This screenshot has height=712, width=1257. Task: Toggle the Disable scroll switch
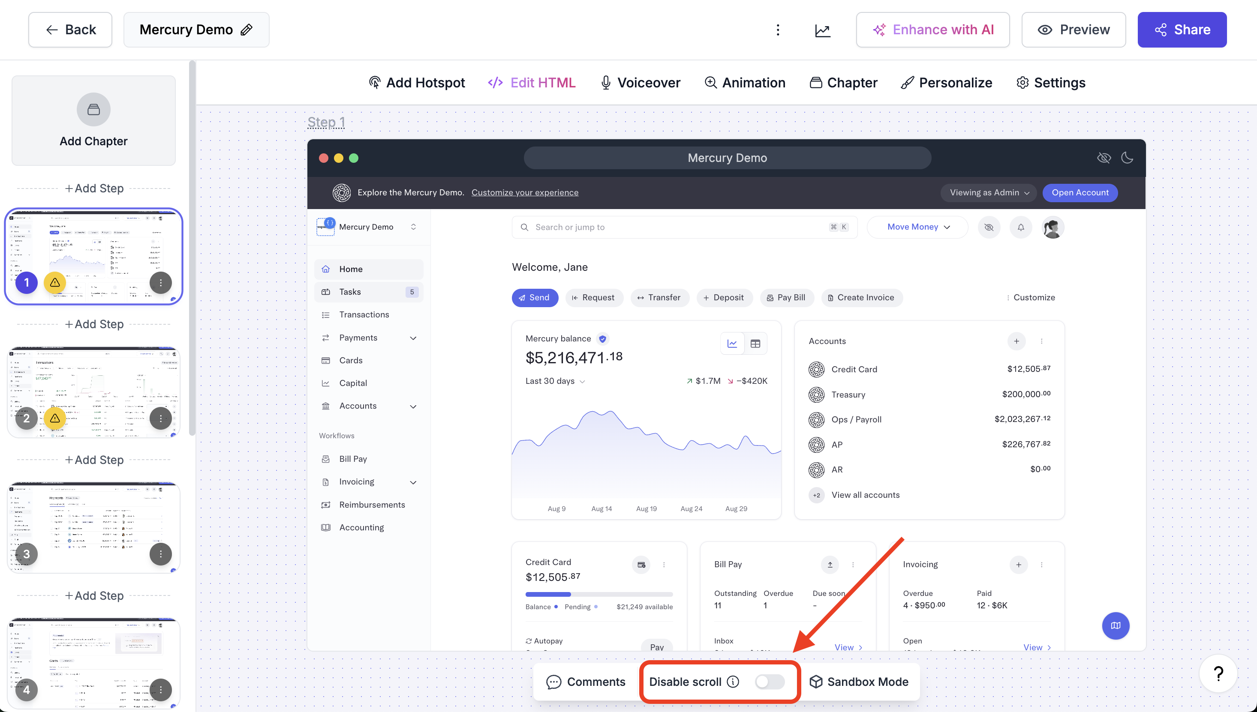pyautogui.click(x=770, y=682)
